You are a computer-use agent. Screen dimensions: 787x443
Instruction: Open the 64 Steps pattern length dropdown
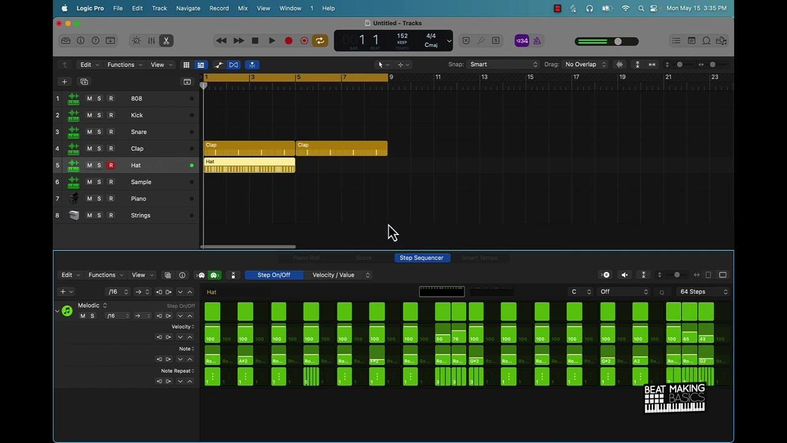[702, 292]
